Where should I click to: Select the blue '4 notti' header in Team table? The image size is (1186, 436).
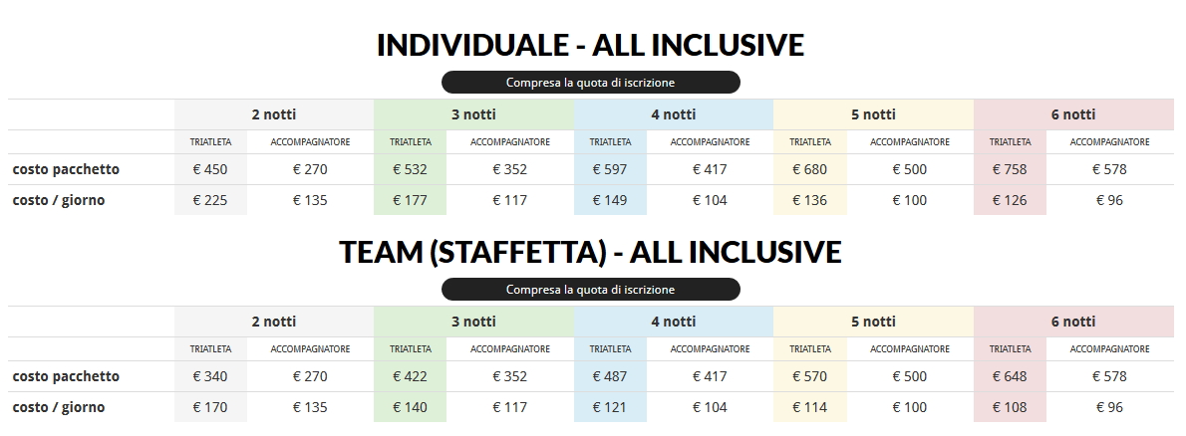coord(674,322)
